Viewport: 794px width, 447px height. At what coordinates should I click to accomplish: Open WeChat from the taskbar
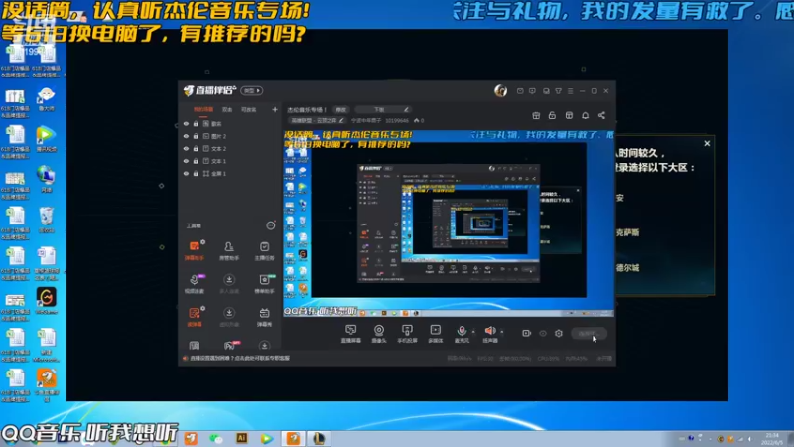point(216,438)
